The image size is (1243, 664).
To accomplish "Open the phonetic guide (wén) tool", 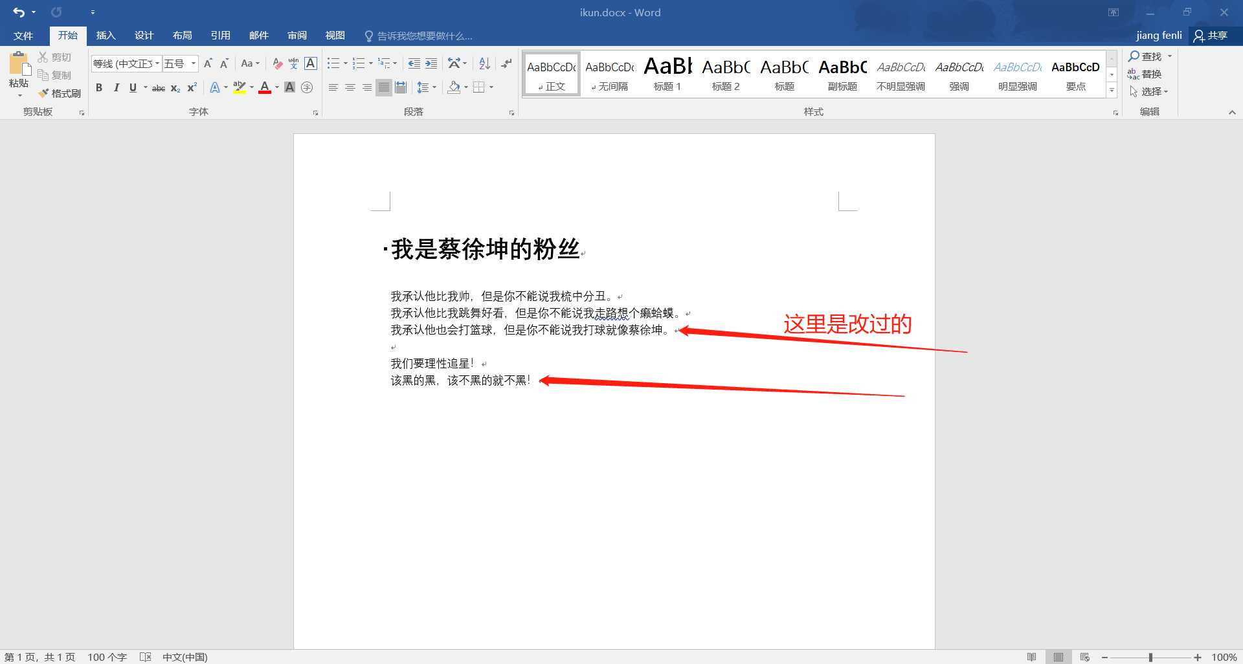I will coord(294,63).
